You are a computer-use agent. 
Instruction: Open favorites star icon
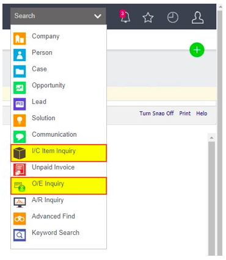[148, 18]
